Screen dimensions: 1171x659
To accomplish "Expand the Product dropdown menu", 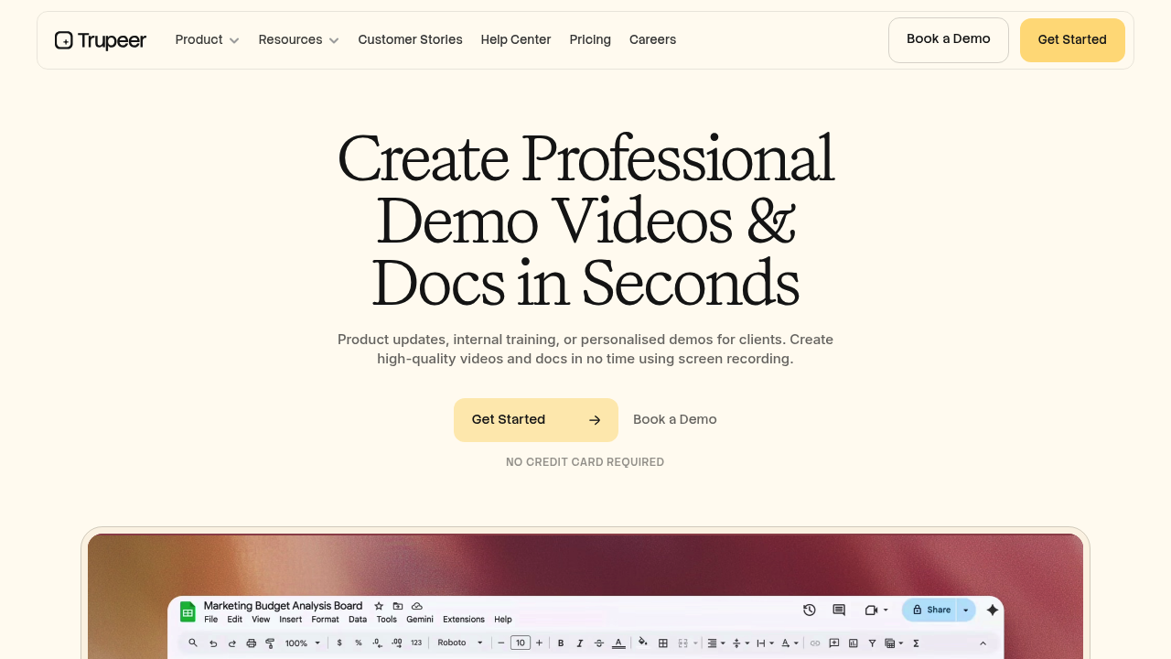I will (207, 40).
